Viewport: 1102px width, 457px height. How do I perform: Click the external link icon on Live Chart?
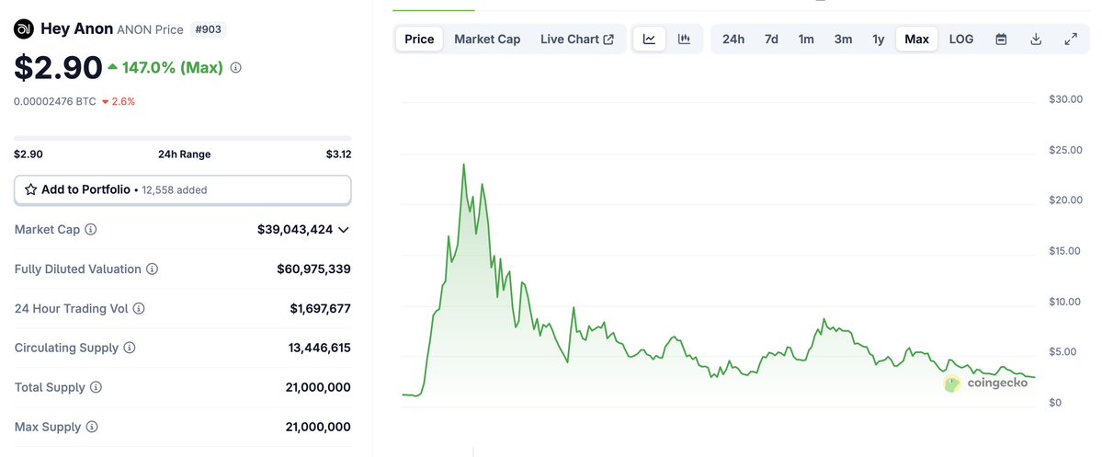[608, 40]
